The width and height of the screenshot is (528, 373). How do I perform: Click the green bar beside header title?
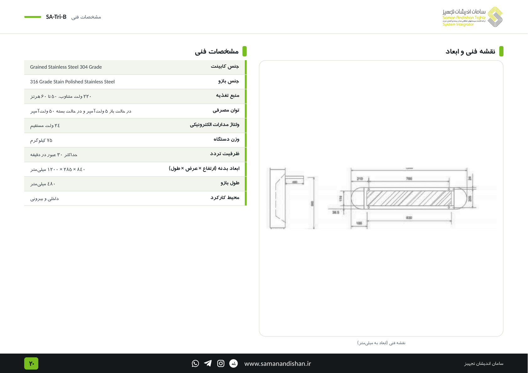click(33, 17)
